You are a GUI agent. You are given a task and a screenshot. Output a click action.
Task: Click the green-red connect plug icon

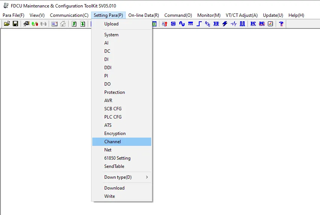point(35,24)
